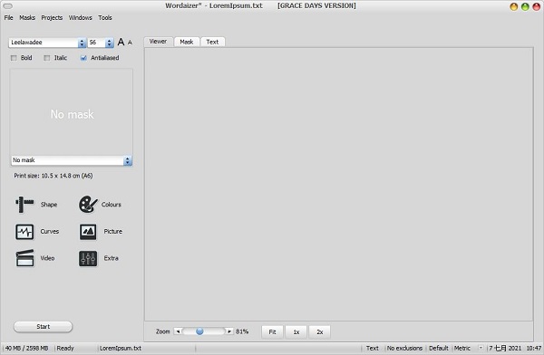
Task: Open the Shape settings icon
Action: click(x=24, y=205)
